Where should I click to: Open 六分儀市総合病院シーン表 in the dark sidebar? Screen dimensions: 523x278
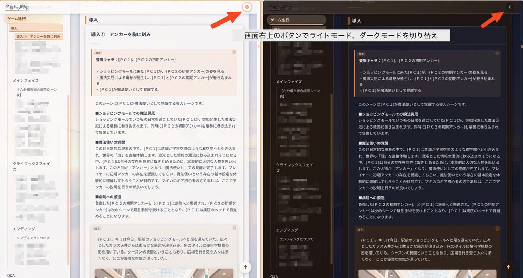pos(300,93)
